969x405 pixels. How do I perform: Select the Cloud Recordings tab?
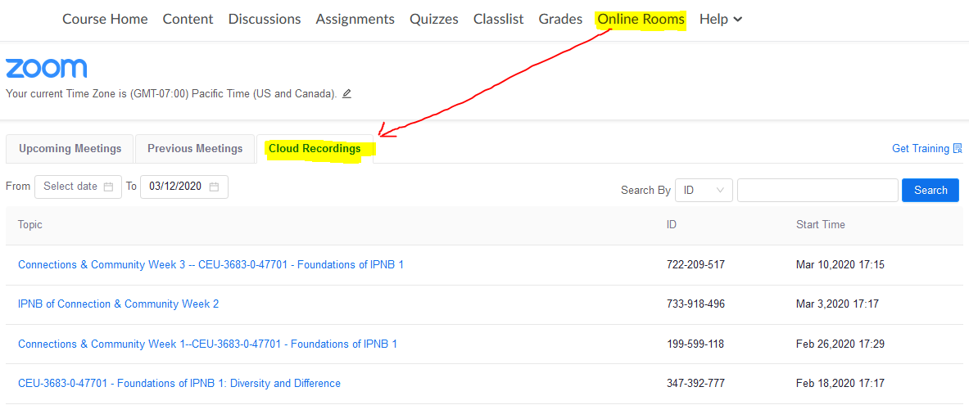point(315,149)
